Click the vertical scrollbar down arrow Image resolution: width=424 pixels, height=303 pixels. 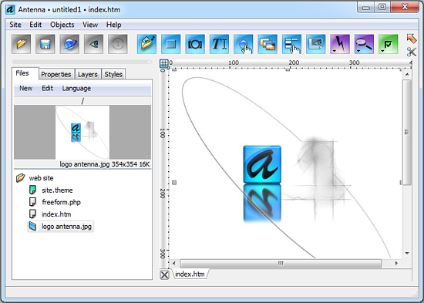click(407, 253)
